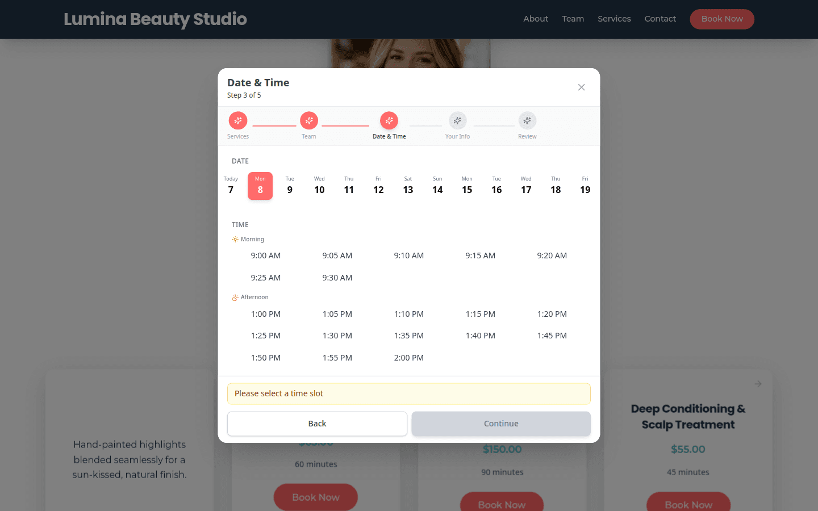Image resolution: width=818 pixels, height=511 pixels.
Task: Open the Team nav link
Action: click(x=573, y=19)
